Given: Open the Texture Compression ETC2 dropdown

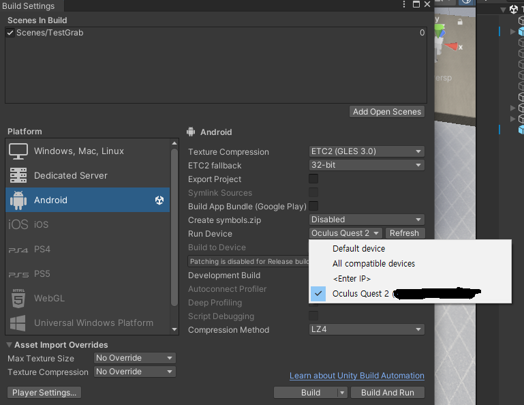Looking at the screenshot, I should [x=367, y=151].
